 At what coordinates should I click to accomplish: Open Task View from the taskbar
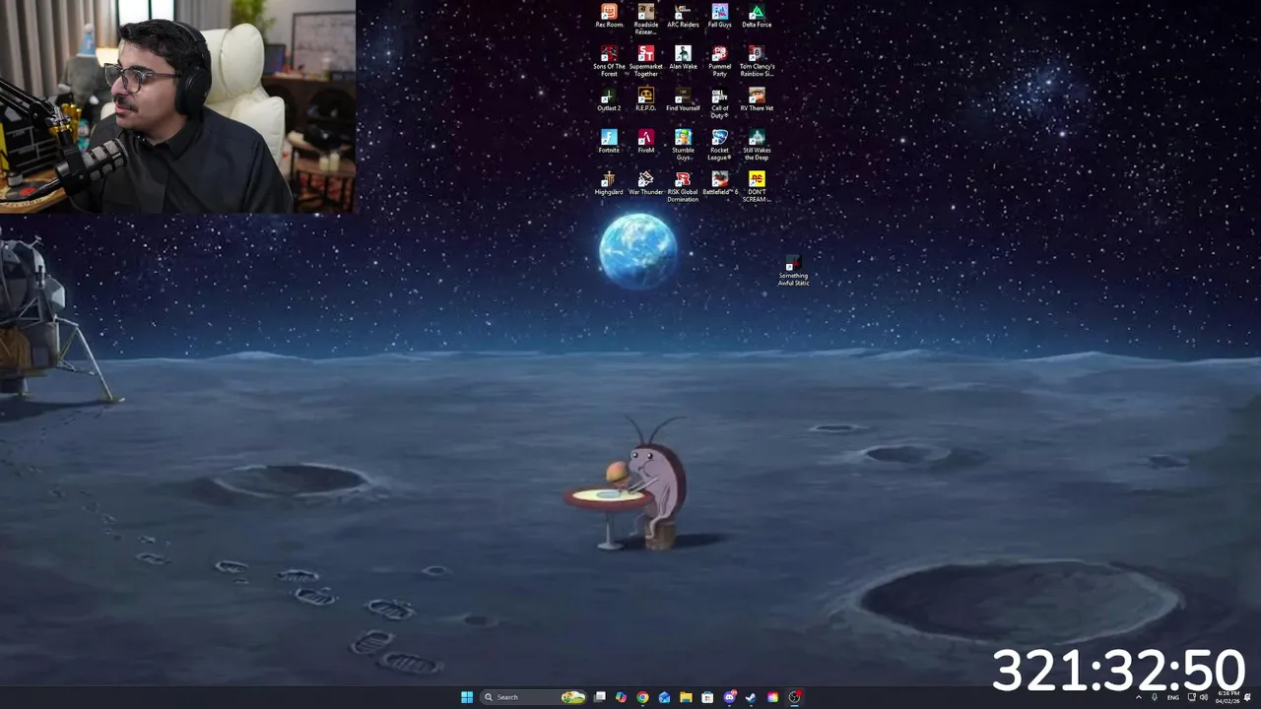[599, 697]
